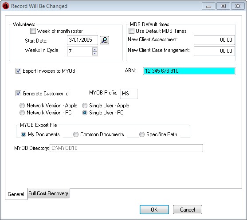This screenshot has width=247, height=220.
Task: Focus the MYOB Prefix field
Action: (129, 94)
